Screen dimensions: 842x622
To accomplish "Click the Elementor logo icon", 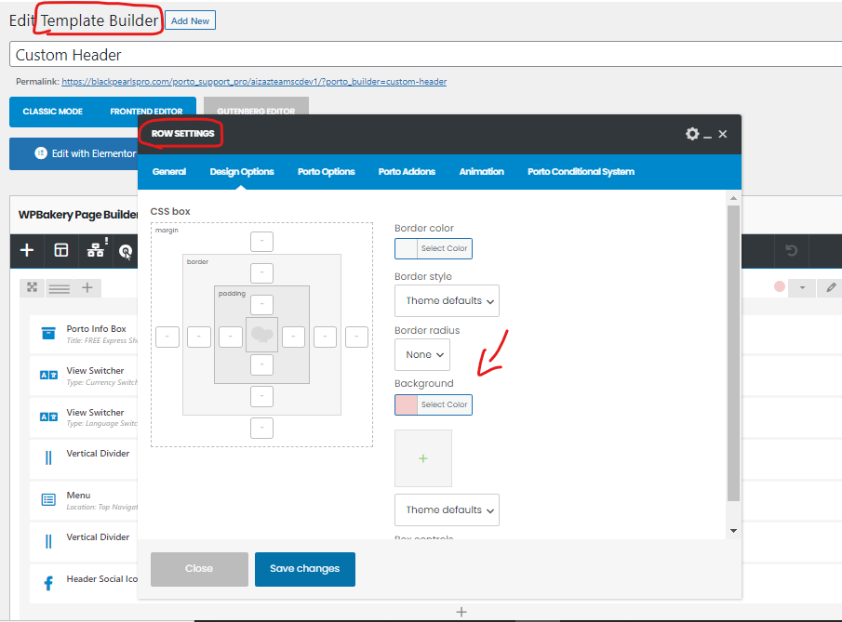I will click(x=41, y=153).
